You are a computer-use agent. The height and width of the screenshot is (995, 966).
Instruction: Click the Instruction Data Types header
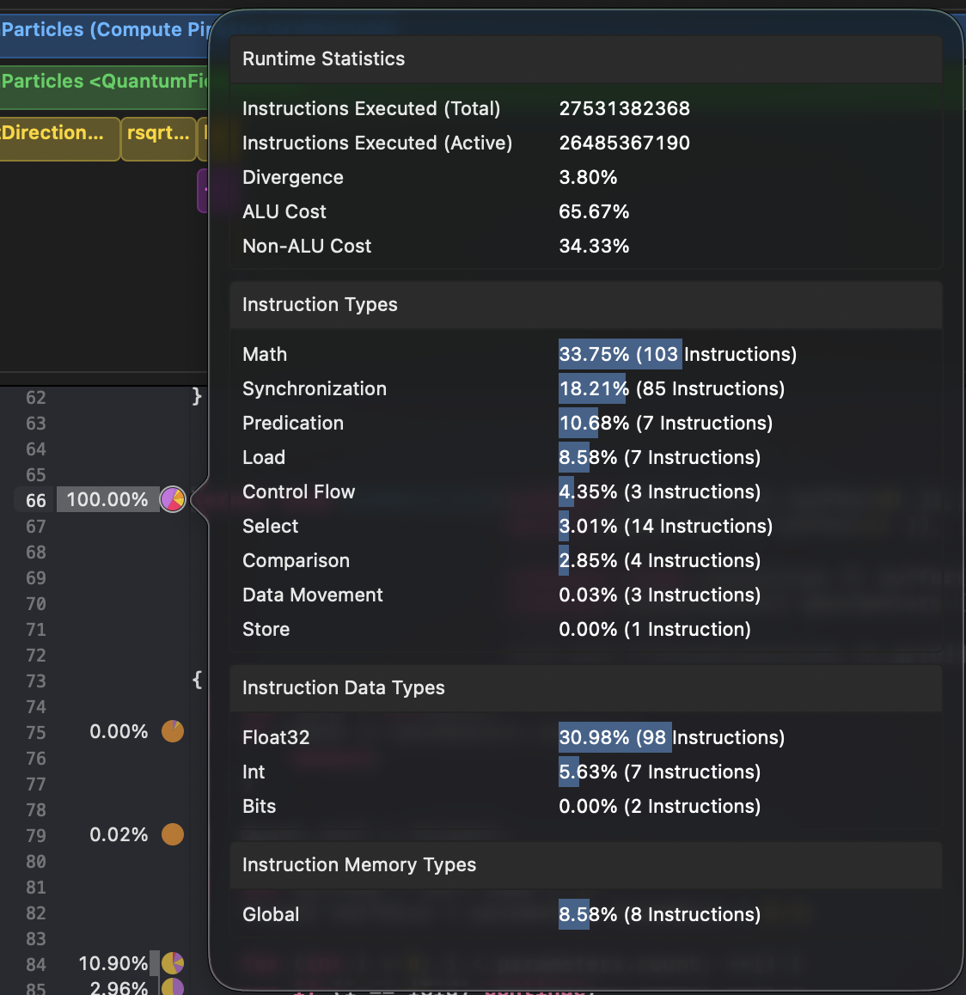click(x=344, y=687)
